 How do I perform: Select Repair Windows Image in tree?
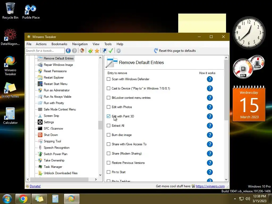coord(58,65)
